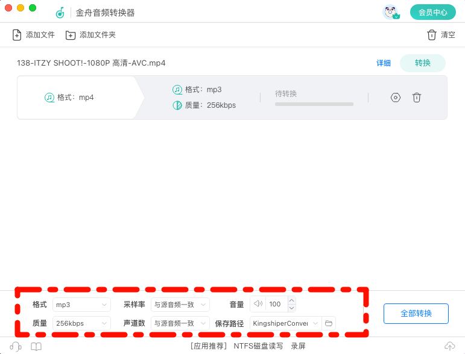Open the headset customer support icon
Image resolution: width=465 pixels, height=354 pixels.
[x=16, y=346]
